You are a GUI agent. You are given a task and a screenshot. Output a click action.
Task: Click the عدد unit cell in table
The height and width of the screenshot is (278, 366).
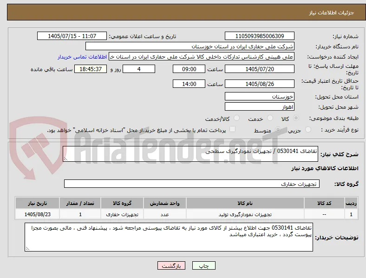point(165,214)
